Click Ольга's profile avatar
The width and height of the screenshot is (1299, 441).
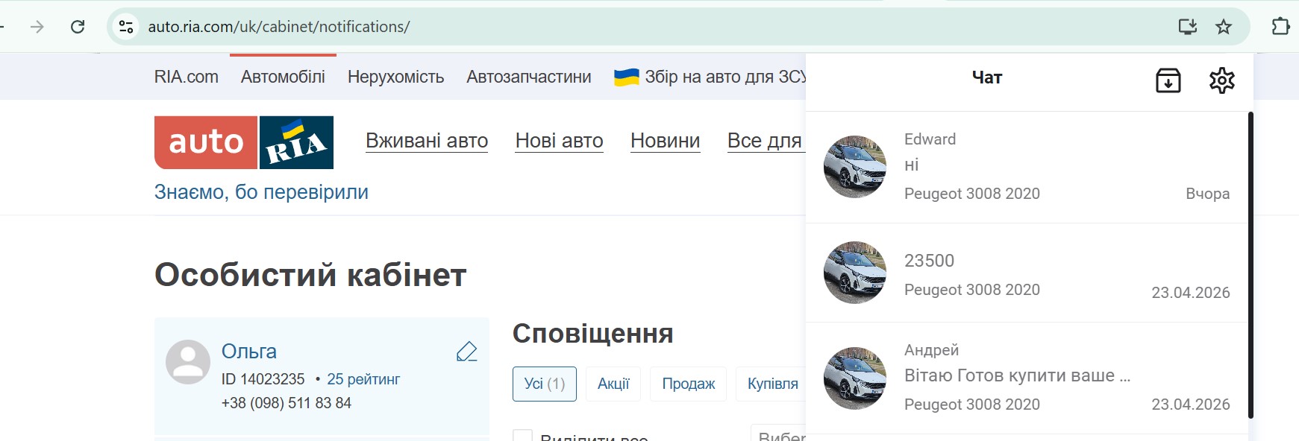[x=187, y=362]
